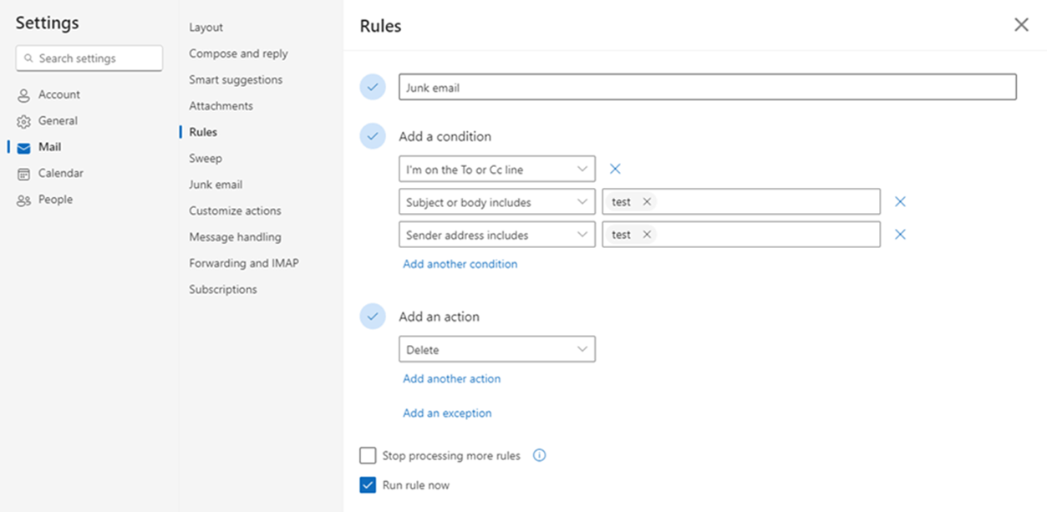Remove the 'Sender address includes' condition row

(x=900, y=235)
